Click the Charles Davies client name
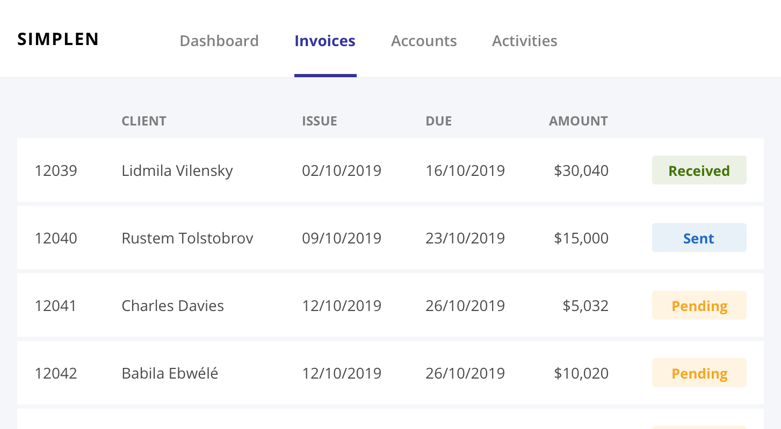This screenshot has height=429, width=781. (x=173, y=306)
